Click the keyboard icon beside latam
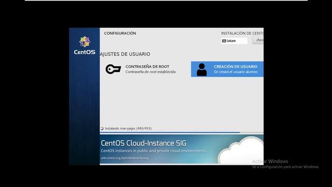The height and width of the screenshot is (187, 332). click(x=224, y=41)
